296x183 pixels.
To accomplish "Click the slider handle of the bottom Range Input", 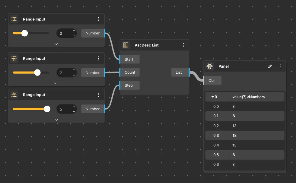I will (47, 109).
